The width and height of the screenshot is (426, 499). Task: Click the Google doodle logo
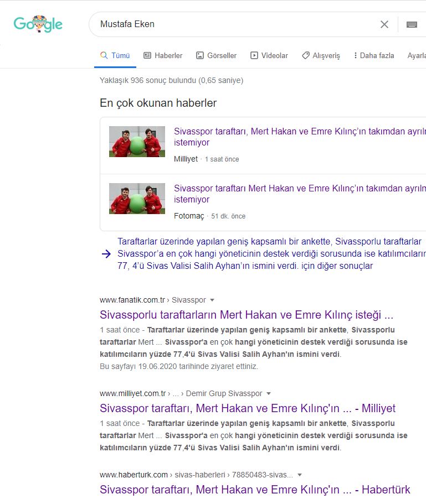tap(38, 24)
